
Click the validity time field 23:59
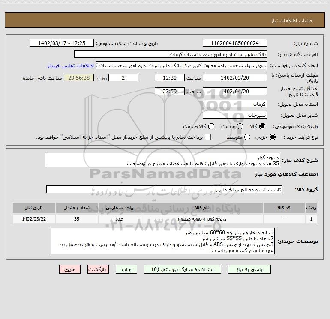[170, 91]
